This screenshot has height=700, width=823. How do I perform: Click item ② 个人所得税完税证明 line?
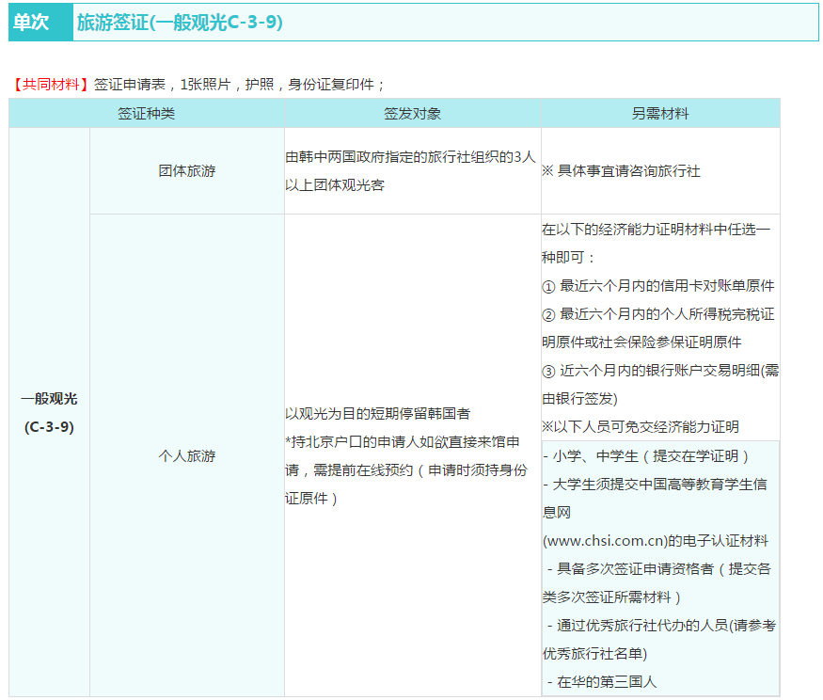pos(658,313)
